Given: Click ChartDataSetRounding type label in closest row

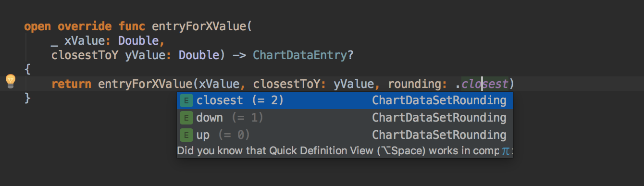Looking at the screenshot, I should 439,100.
